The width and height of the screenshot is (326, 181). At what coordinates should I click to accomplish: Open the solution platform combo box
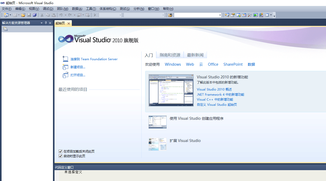click(x=144, y=15)
